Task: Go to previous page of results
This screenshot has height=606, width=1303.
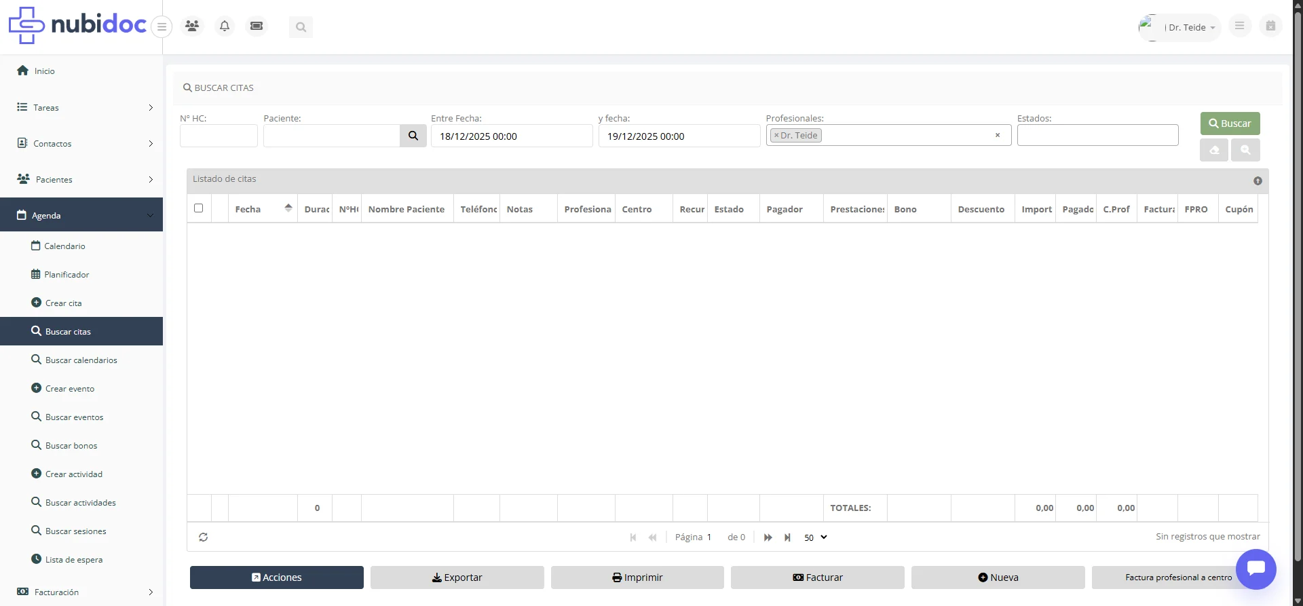Action: (652, 537)
